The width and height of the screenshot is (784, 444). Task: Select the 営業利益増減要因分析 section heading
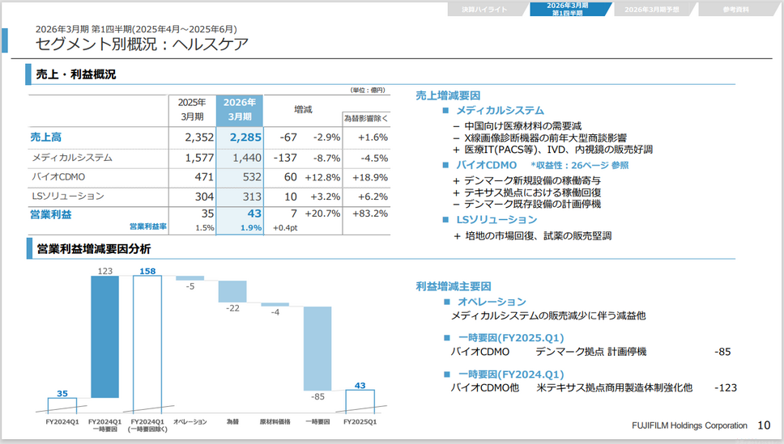coord(93,249)
